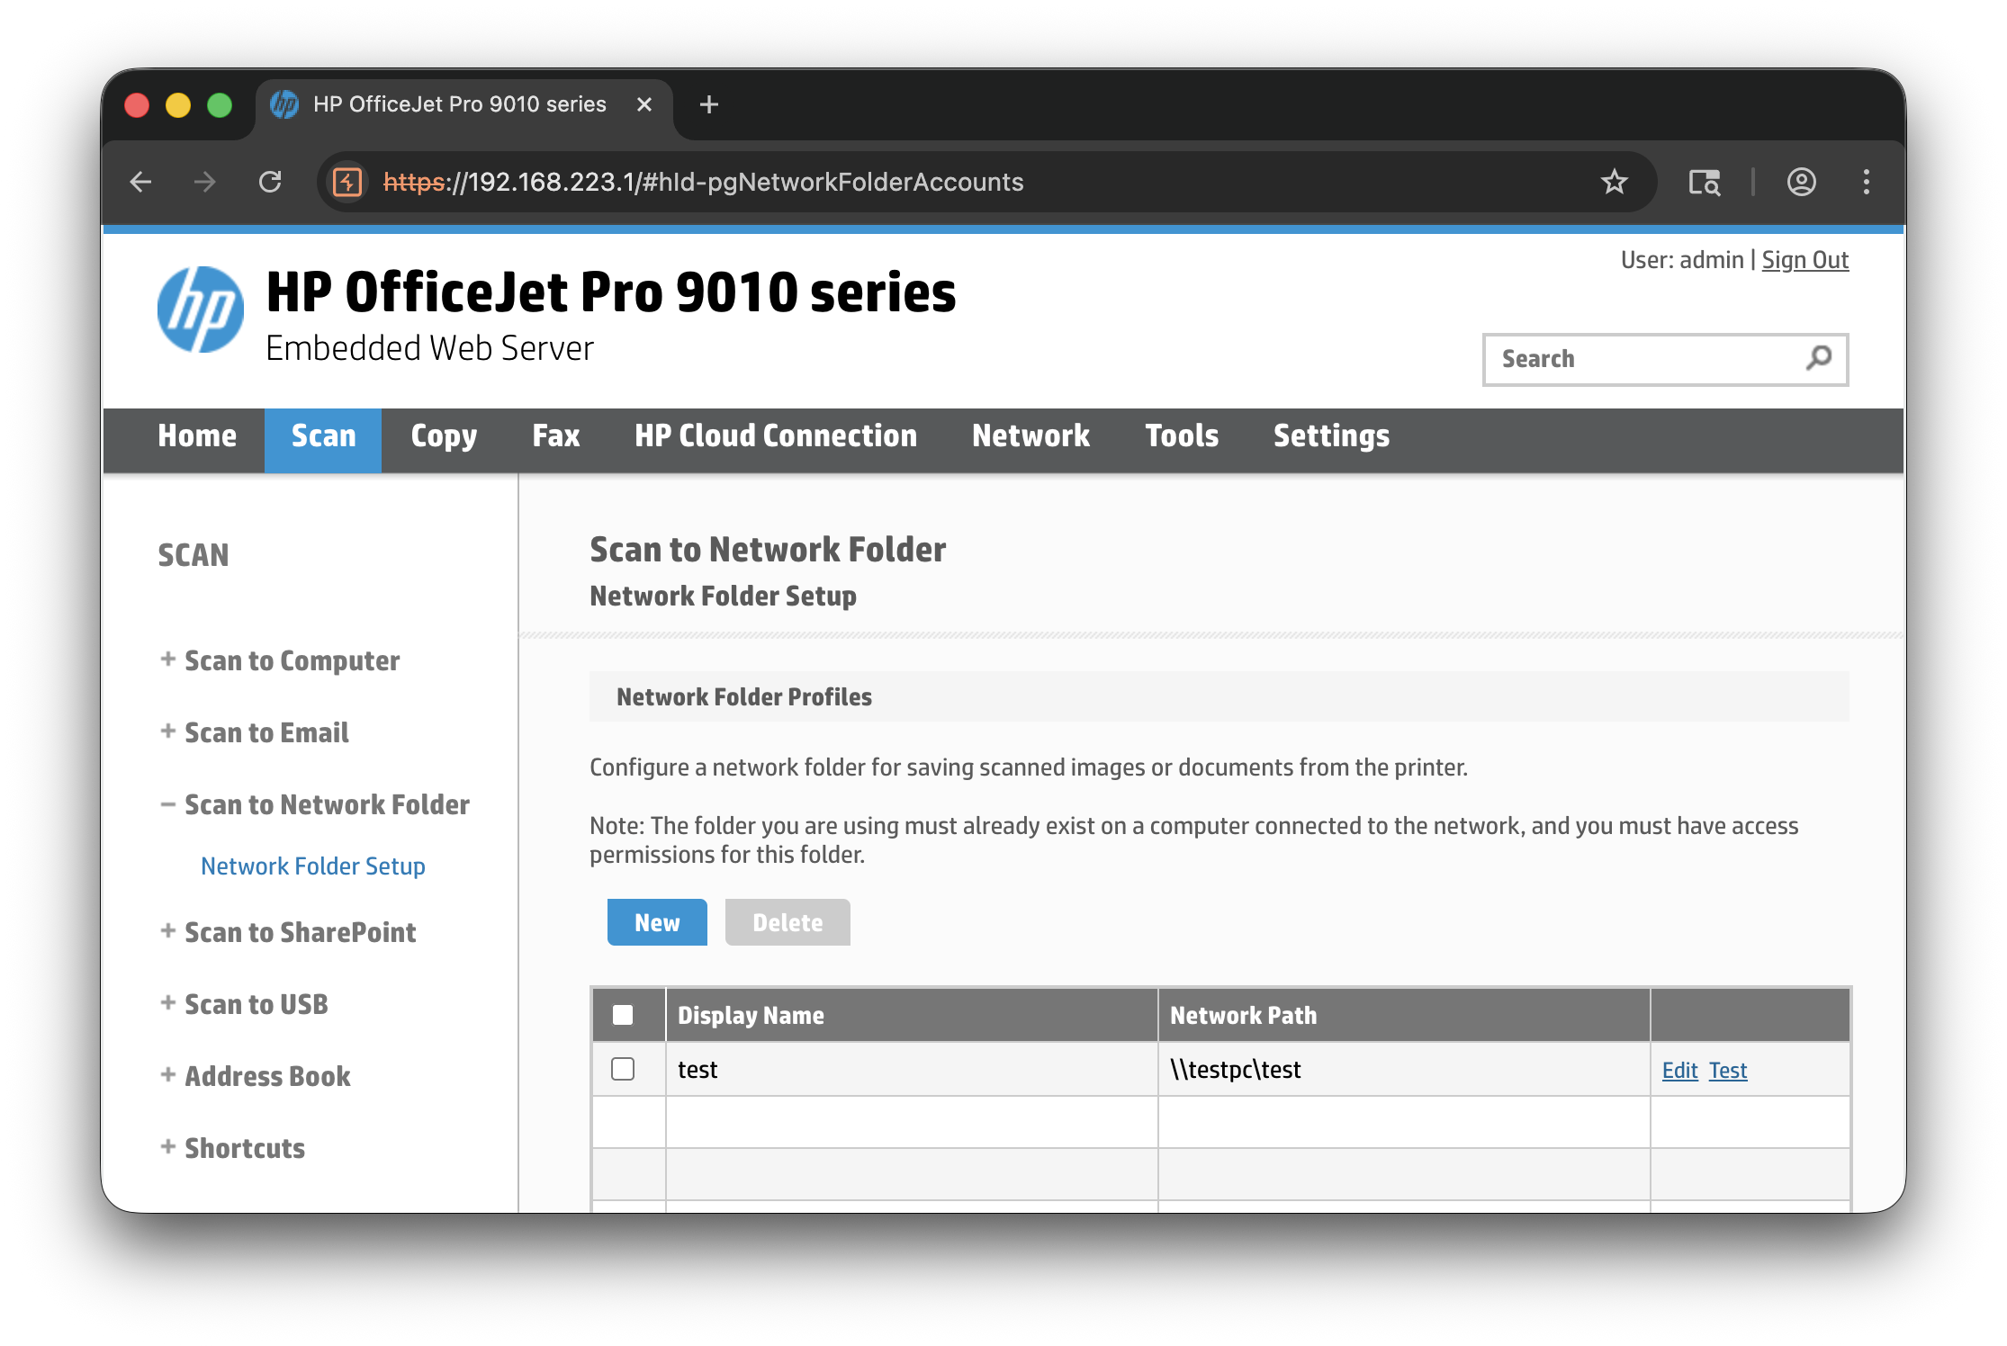Click the \\testpc\test network path cell
This screenshot has width=2007, height=1346.
1404,1069
